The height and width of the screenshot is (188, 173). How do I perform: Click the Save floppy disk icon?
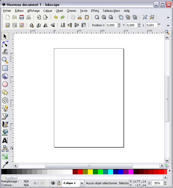click(x=21, y=17)
